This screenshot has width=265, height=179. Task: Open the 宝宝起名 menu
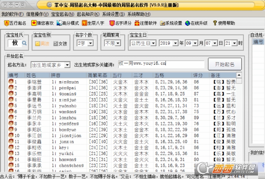62,14
